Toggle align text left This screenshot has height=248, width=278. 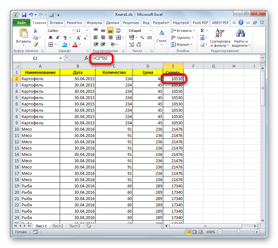[96, 38]
